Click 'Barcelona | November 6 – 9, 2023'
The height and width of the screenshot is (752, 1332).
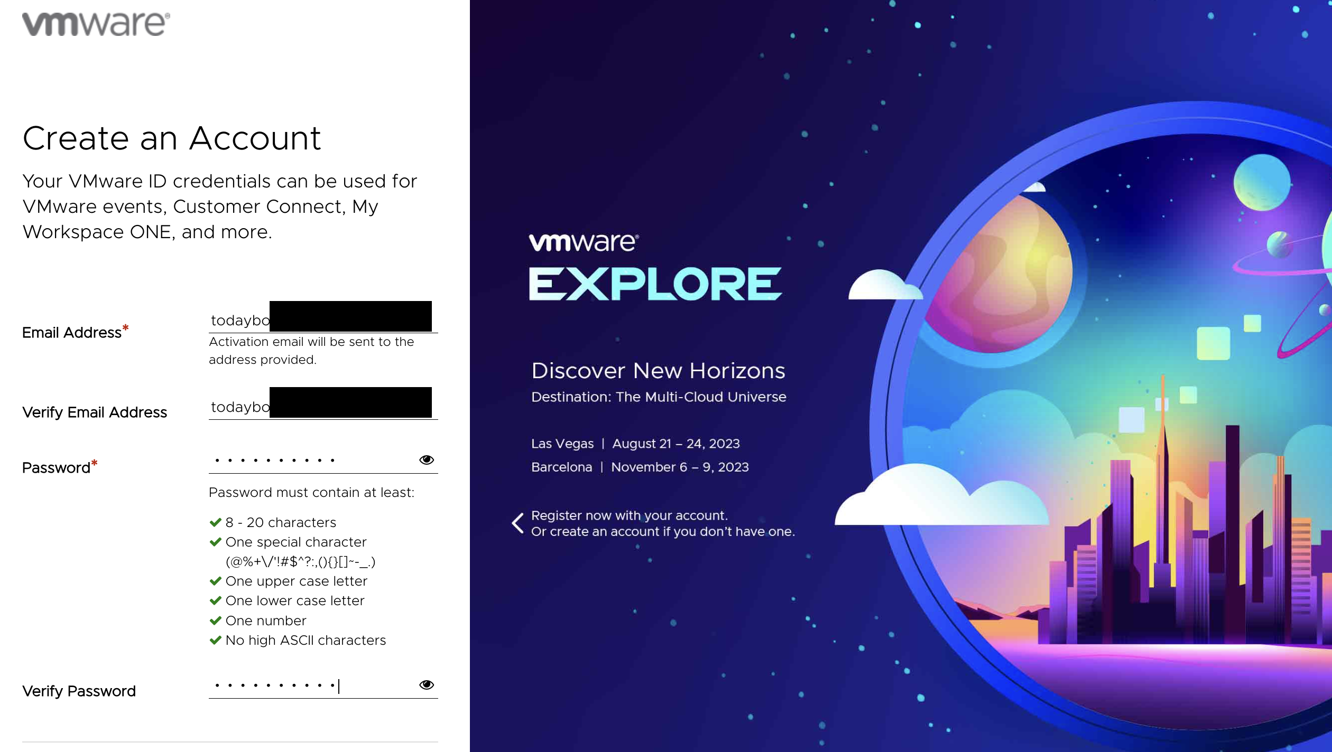pyautogui.click(x=640, y=467)
